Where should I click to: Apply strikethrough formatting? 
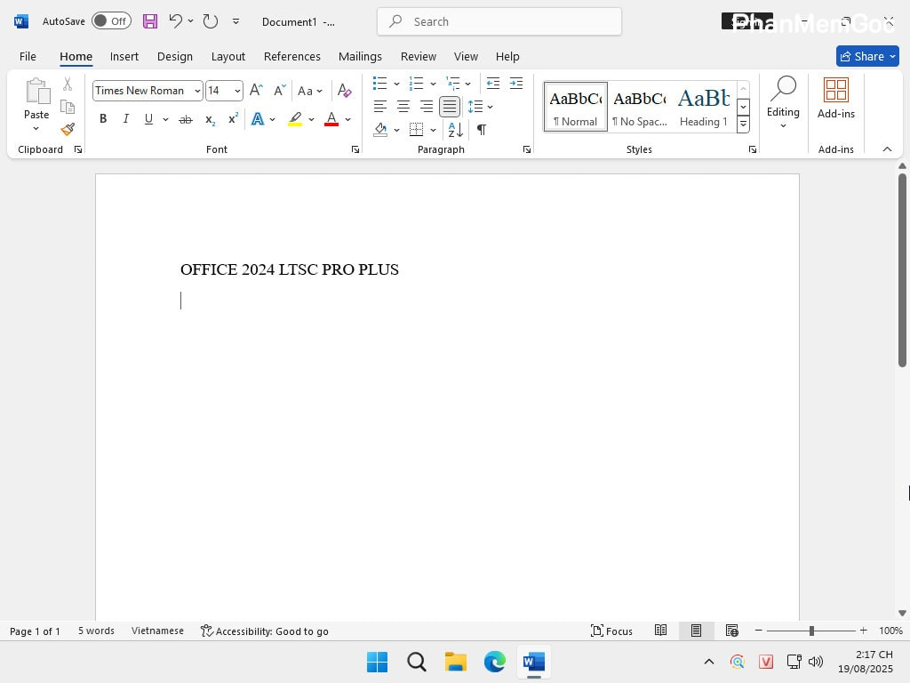click(x=185, y=119)
